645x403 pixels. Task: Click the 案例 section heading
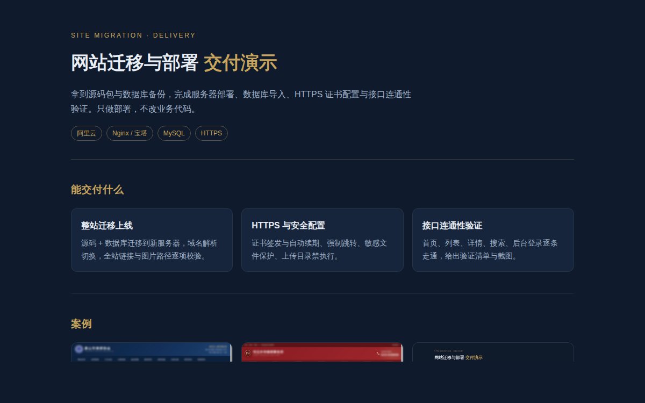click(81, 324)
